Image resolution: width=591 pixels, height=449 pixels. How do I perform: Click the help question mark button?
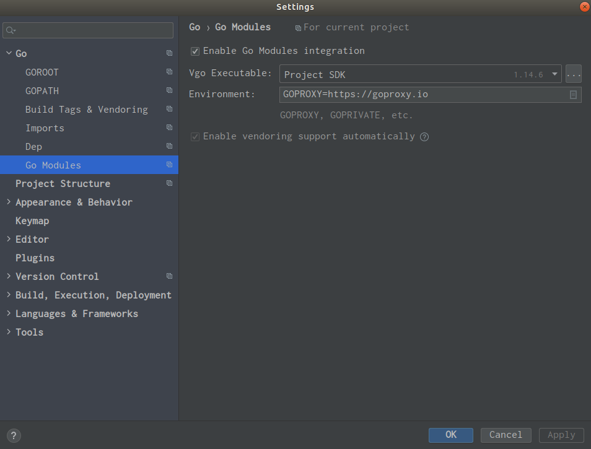(14, 435)
